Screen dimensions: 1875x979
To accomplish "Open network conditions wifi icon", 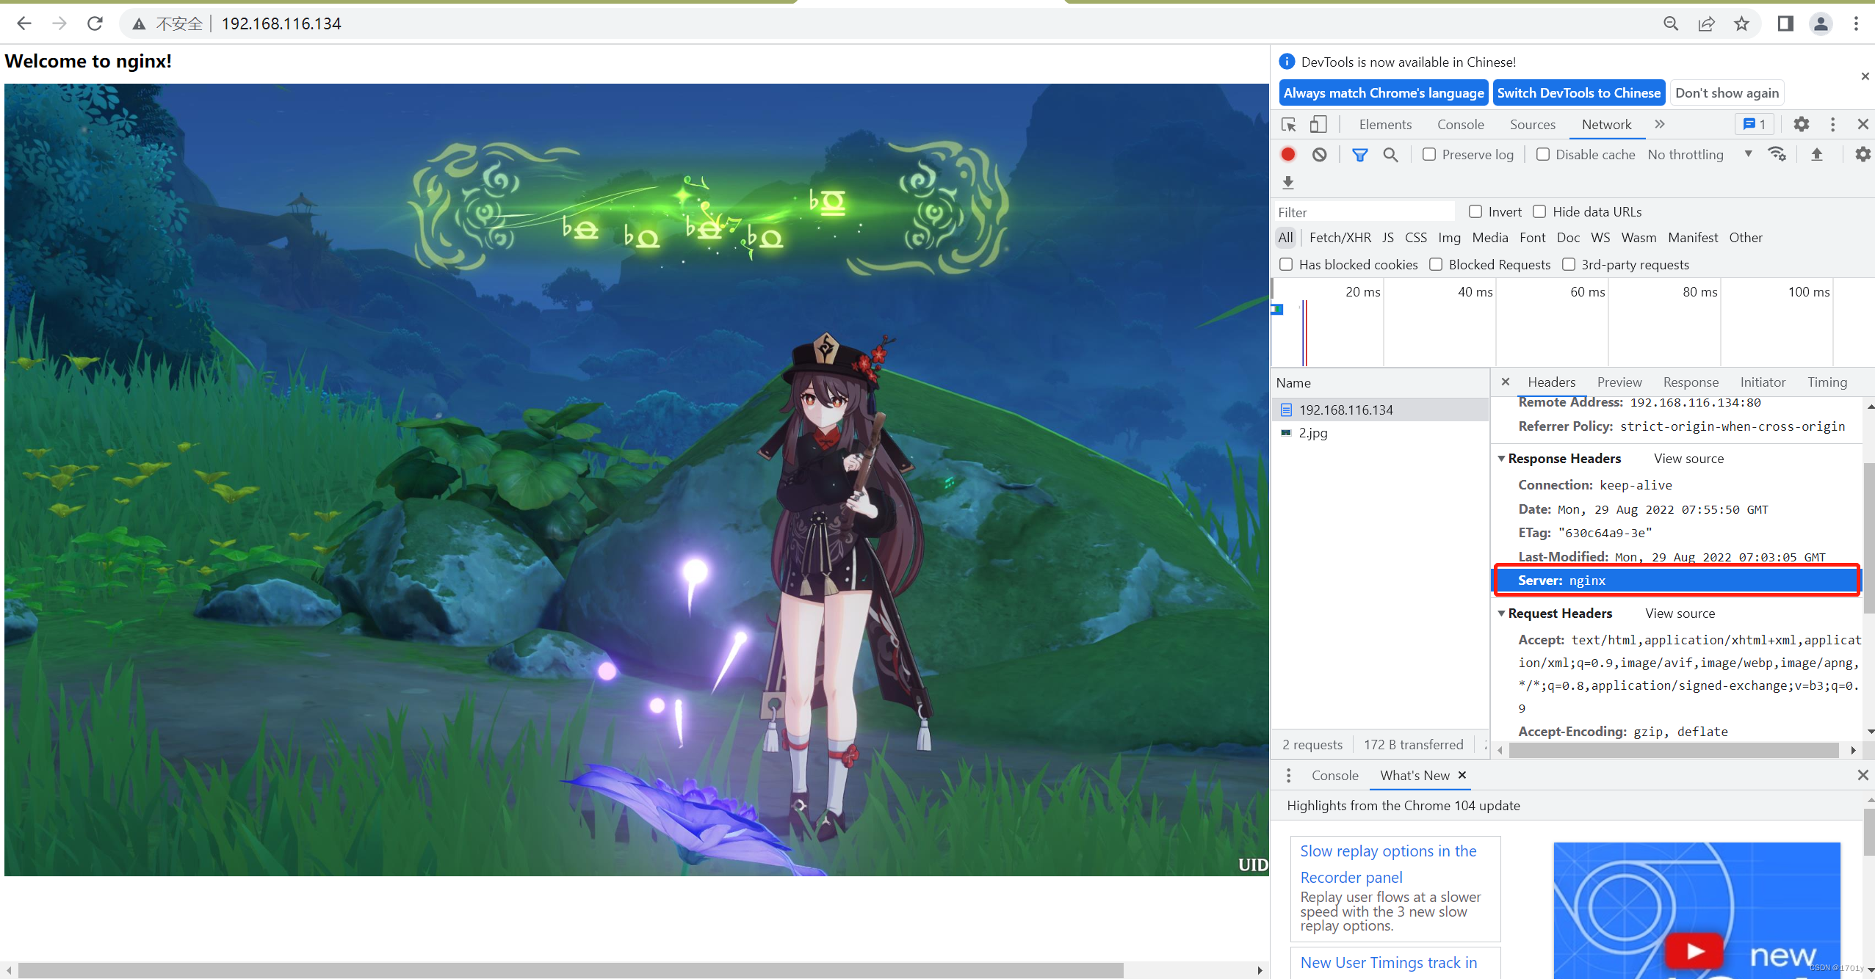I will click(1777, 154).
